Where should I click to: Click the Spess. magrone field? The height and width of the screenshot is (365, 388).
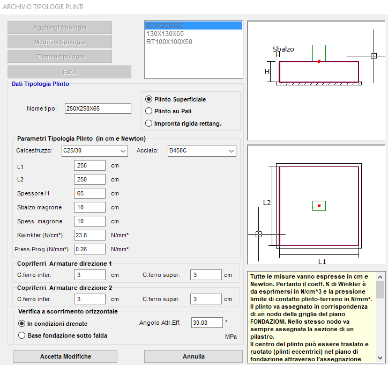pyautogui.click(x=89, y=221)
